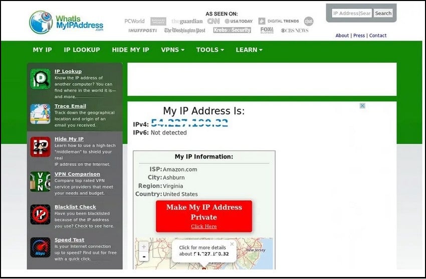Image resolution: width=426 pixels, height=279 pixels.
Task: Click the Hide My IP mask icon
Action: coord(40,147)
